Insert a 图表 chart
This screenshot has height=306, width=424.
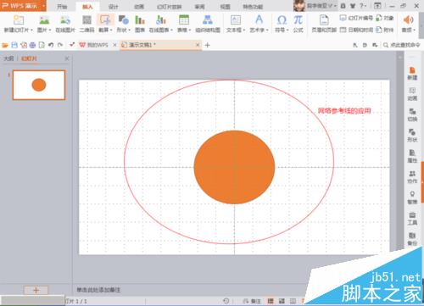[x=140, y=24]
